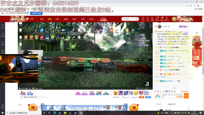
Task: Open the 关注 follow heart icon in header
Action: (x=148, y=19)
